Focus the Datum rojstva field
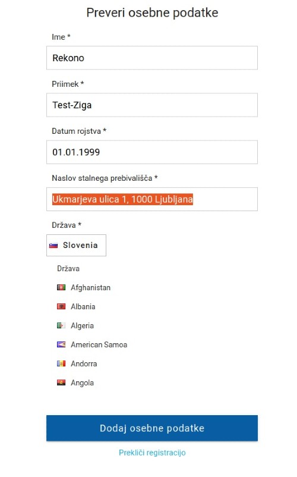297x477 pixels. 152,152
